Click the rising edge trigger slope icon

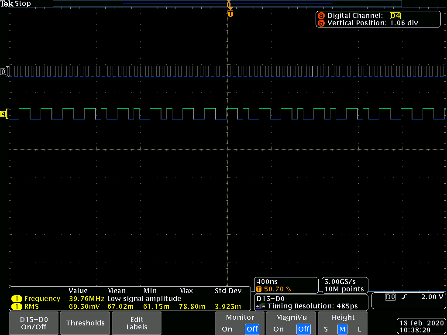[405, 297]
